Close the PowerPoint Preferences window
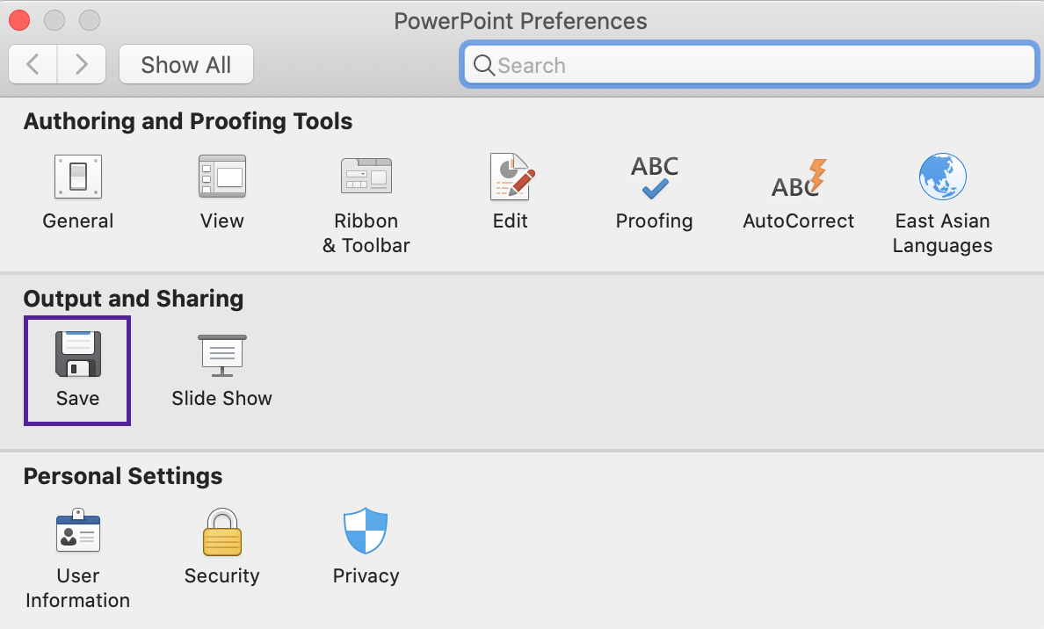The height and width of the screenshot is (629, 1044). click(19, 20)
